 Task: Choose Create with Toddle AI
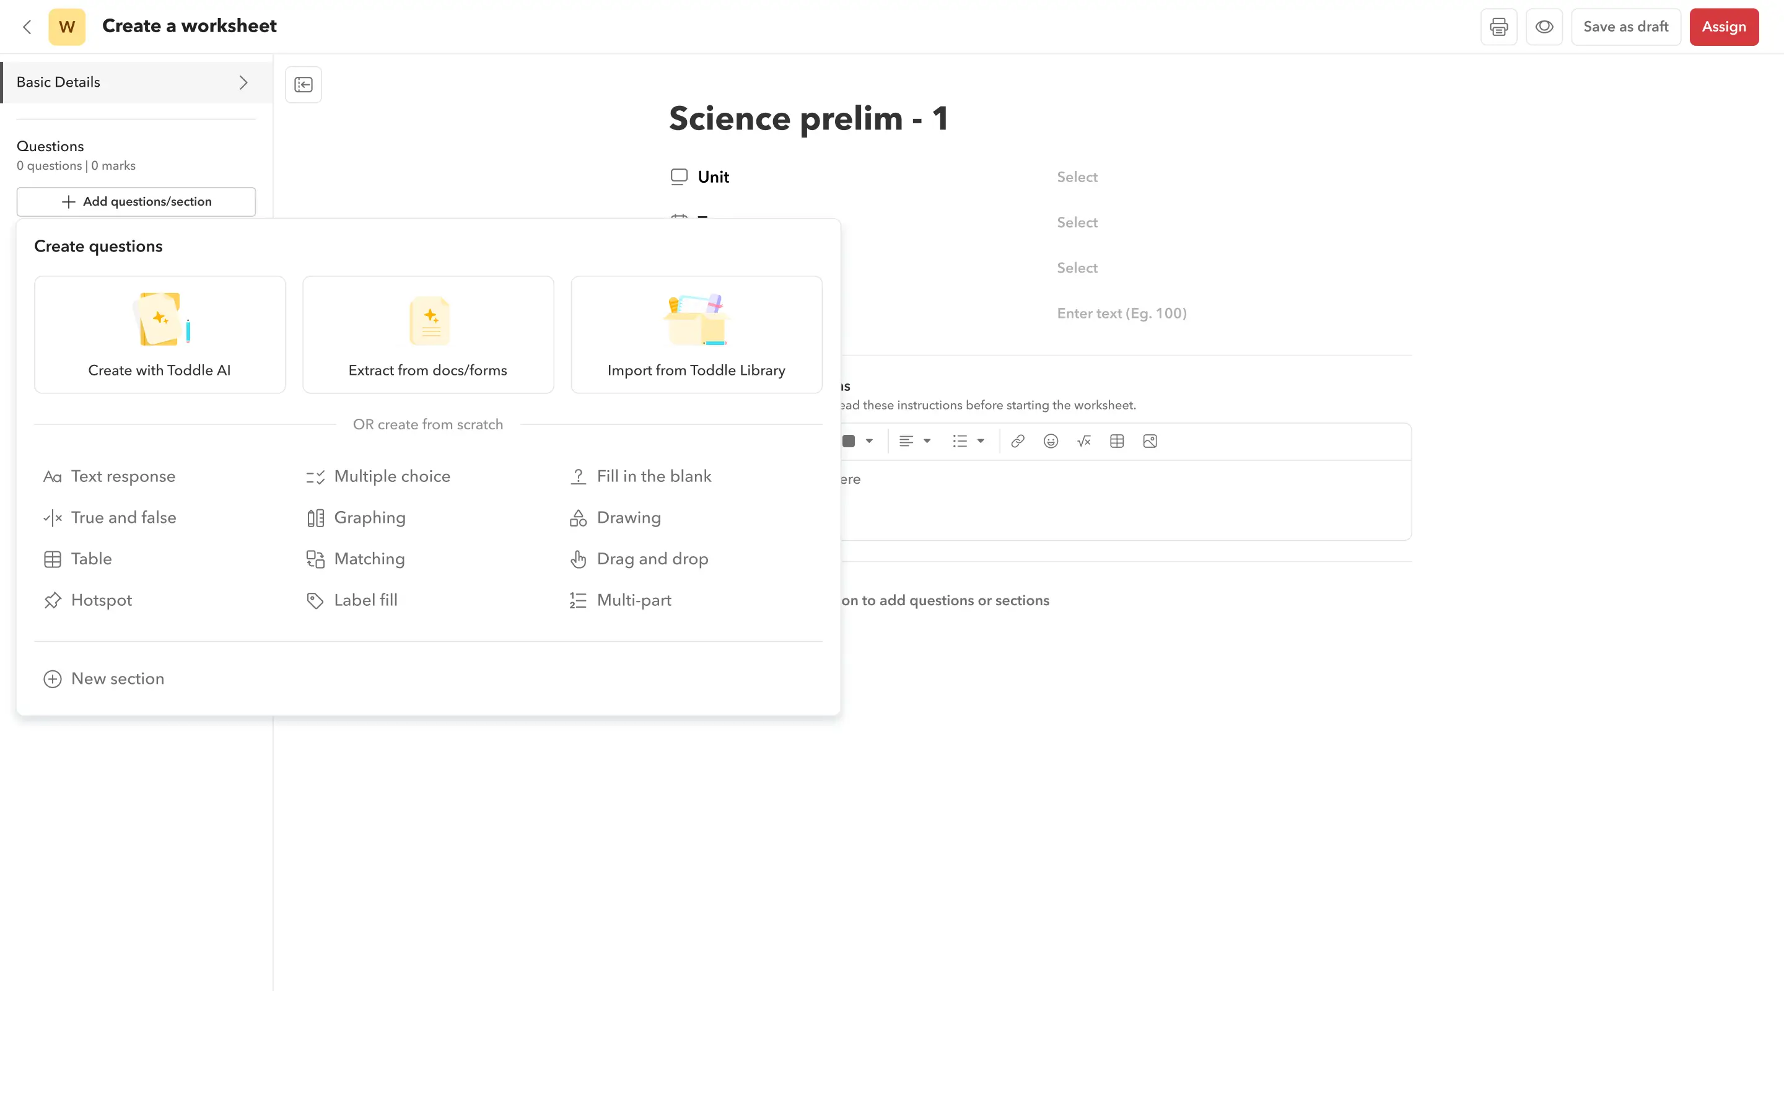(159, 334)
